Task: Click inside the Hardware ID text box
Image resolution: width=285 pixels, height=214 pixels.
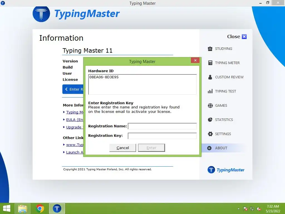Action: pyautogui.click(x=142, y=84)
